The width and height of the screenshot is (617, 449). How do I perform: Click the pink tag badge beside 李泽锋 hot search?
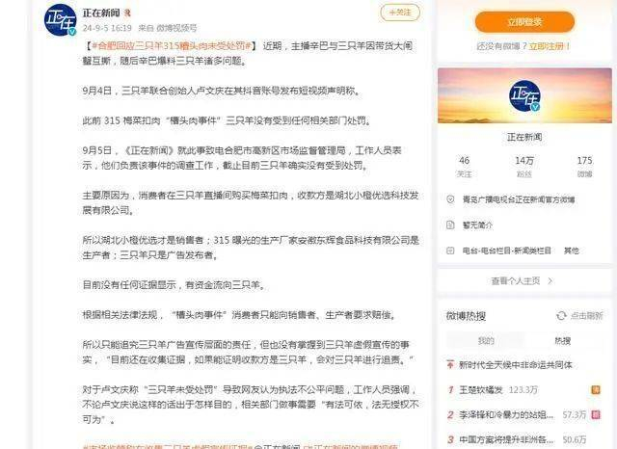[596, 414]
